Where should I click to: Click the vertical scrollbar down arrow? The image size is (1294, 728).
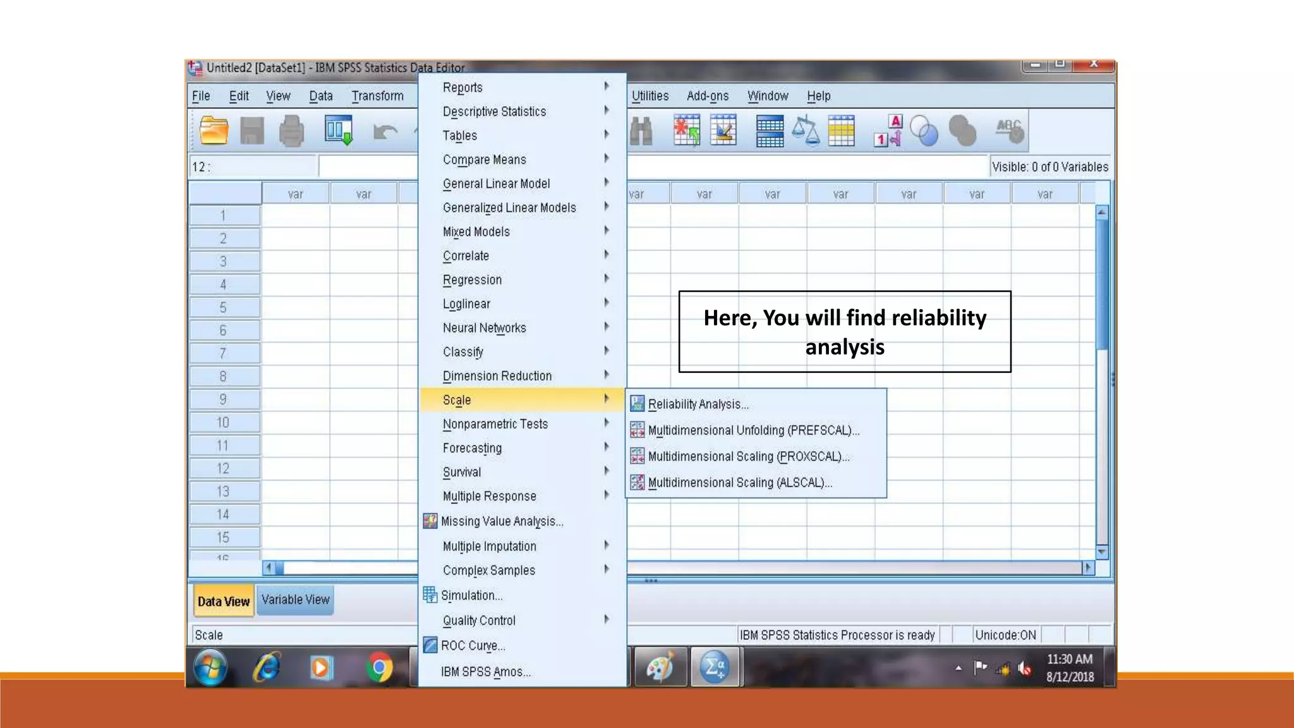point(1102,552)
